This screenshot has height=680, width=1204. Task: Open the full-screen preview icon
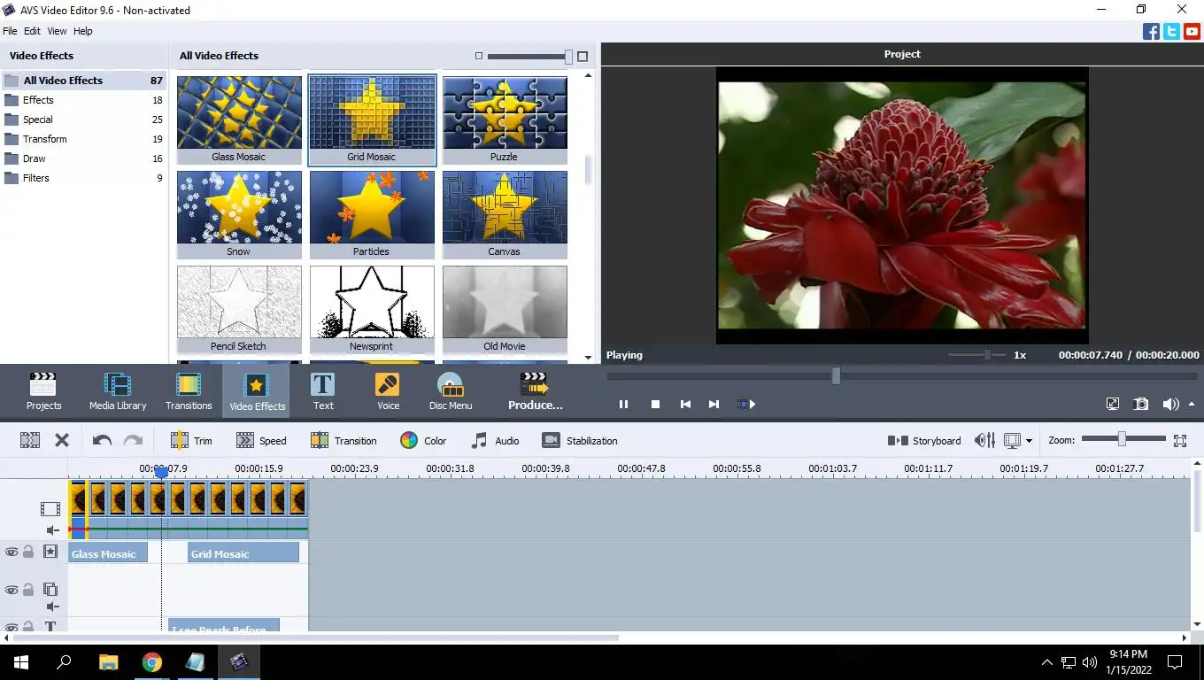1113,404
